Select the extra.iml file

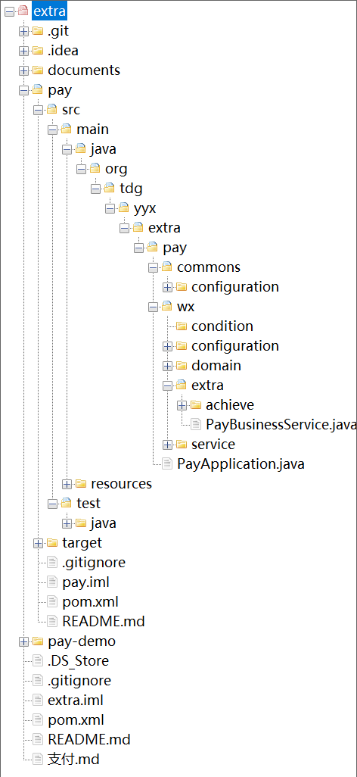click(x=76, y=701)
